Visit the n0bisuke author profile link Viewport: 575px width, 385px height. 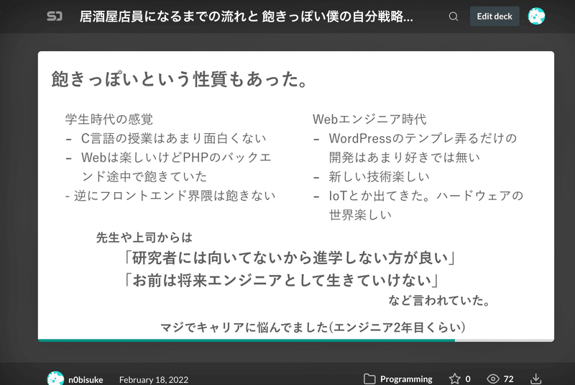tap(86, 379)
